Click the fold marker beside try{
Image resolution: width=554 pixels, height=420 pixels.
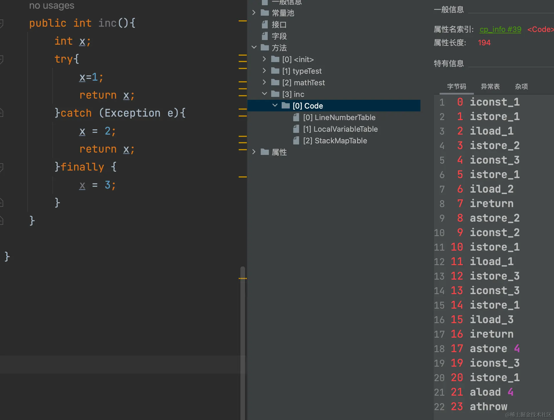1,59
